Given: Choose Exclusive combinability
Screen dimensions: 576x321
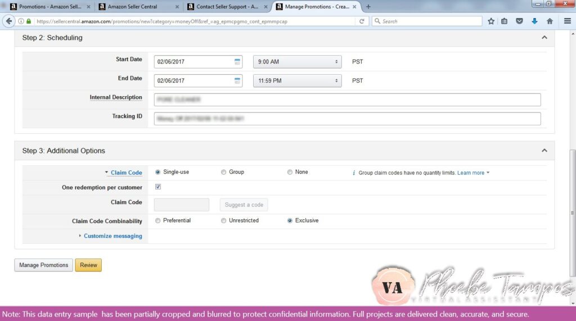Looking at the screenshot, I should (x=290, y=220).
